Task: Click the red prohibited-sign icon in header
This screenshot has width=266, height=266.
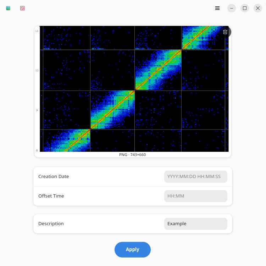Action: coord(22,8)
